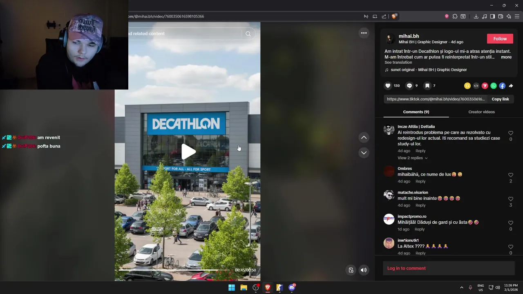Open File Explorer from the taskbar
Image resolution: width=523 pixels, height=294 pixels.
(x=244, y=287)
